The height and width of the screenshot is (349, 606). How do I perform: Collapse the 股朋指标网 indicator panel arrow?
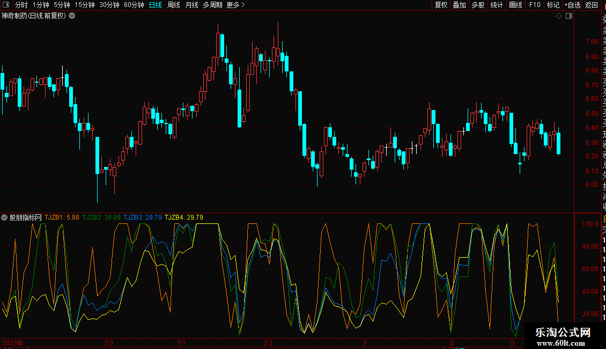(x=4, y=217)
